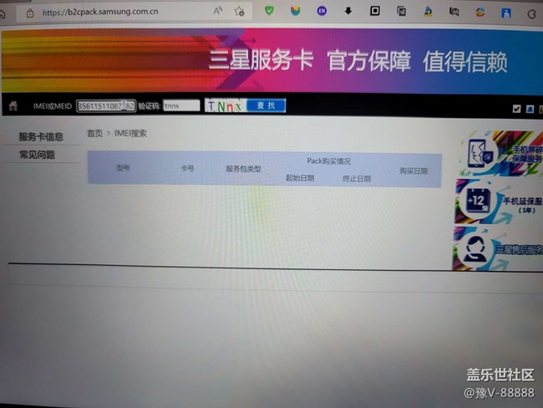Viewport: 543px width, 408px height.
Task: Refresh the TNnx captcha image
Action: coord(224,106)
